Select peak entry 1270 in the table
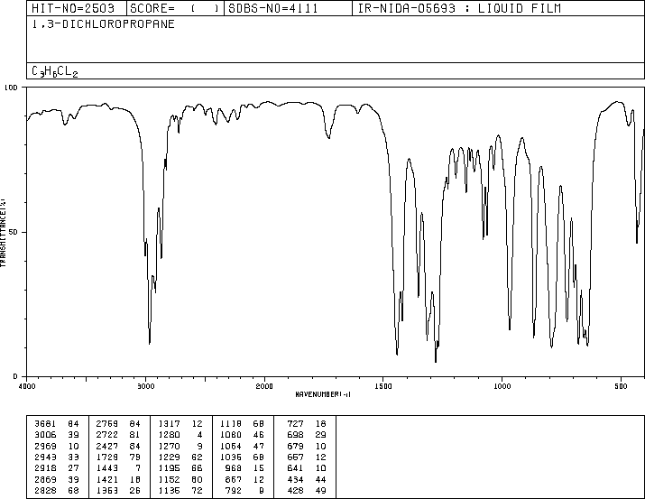This screenshot has width=645, height=499. click(x=180, y=446)
